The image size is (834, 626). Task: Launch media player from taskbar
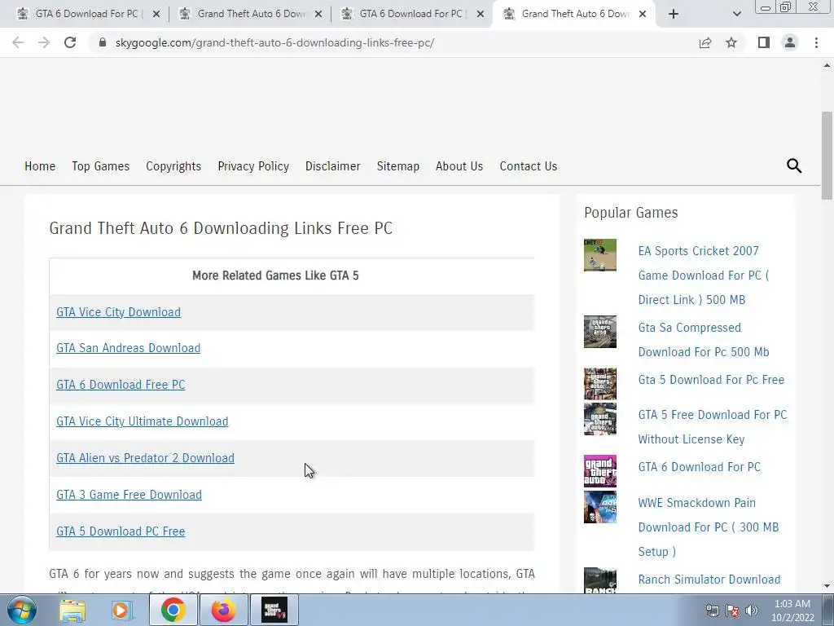121,610
